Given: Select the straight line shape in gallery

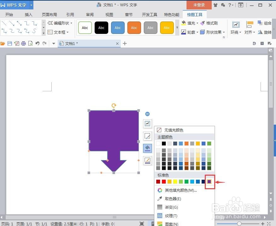Looking at the screenshot, I should 4,23.
